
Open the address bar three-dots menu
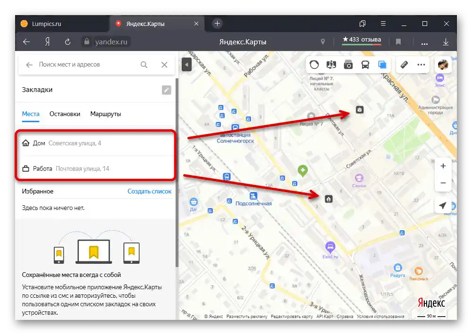(x=424, y=43)
